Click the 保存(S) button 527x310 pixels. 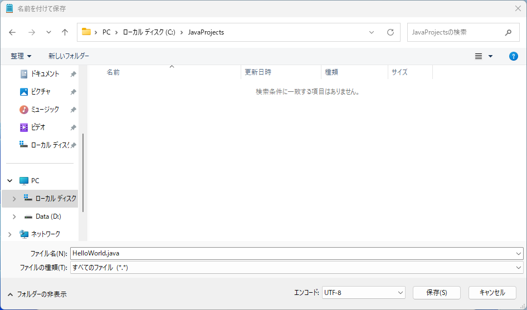[437, 293]
